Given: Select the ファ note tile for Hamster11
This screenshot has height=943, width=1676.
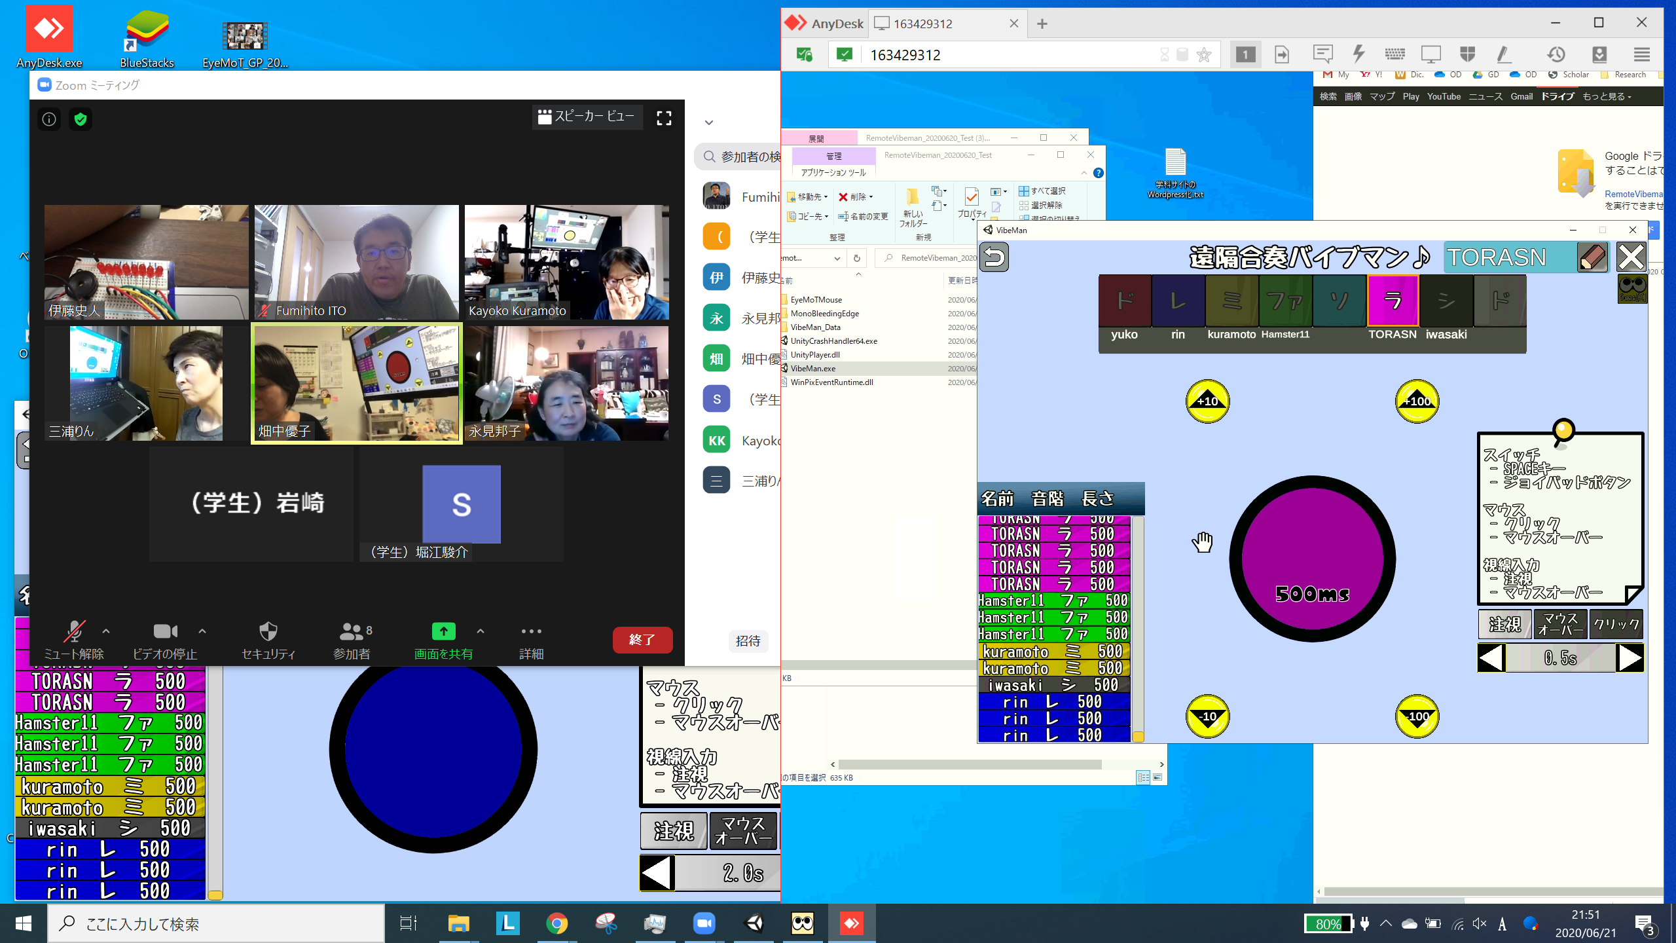Looking at the screenshot, I should pos(1285,301).
